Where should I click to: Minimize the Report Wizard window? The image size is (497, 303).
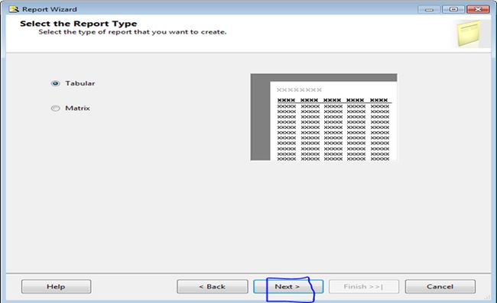(x=429, y=9)
